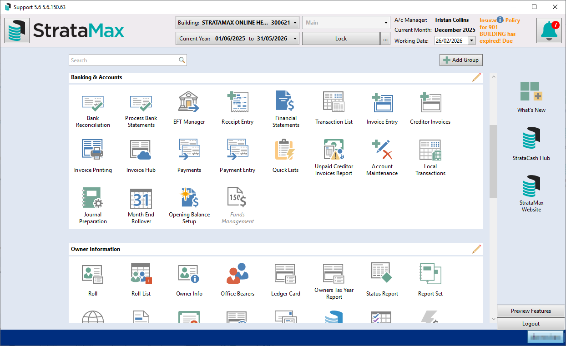Open the Working Date picker arrow
Viewport: 566px width, 346px height.
pyautogui.click(x=471, y=40)
